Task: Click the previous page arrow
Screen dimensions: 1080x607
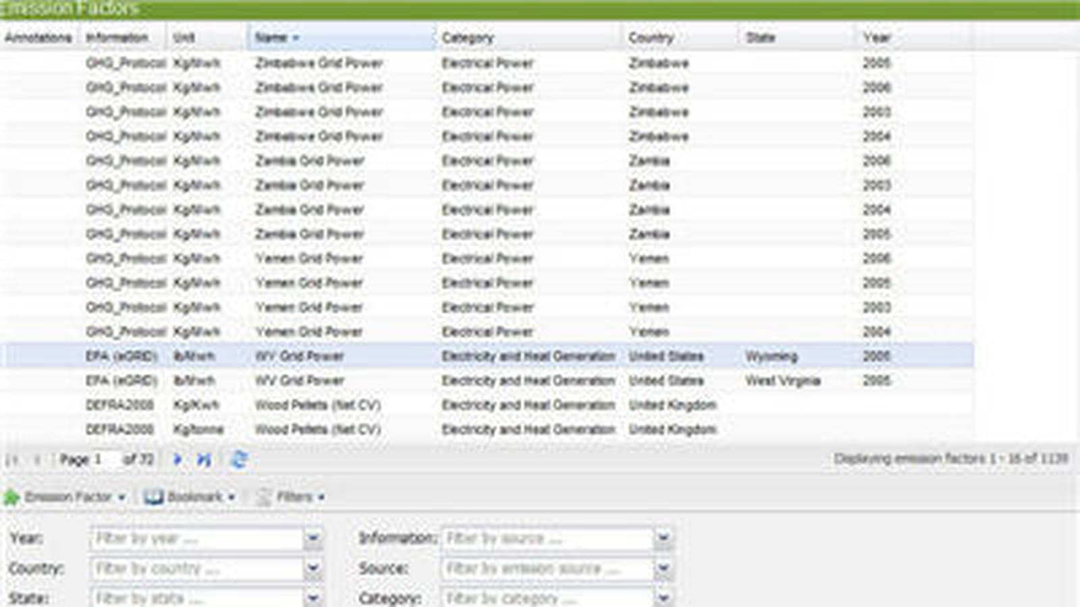Action: point(37,460)
